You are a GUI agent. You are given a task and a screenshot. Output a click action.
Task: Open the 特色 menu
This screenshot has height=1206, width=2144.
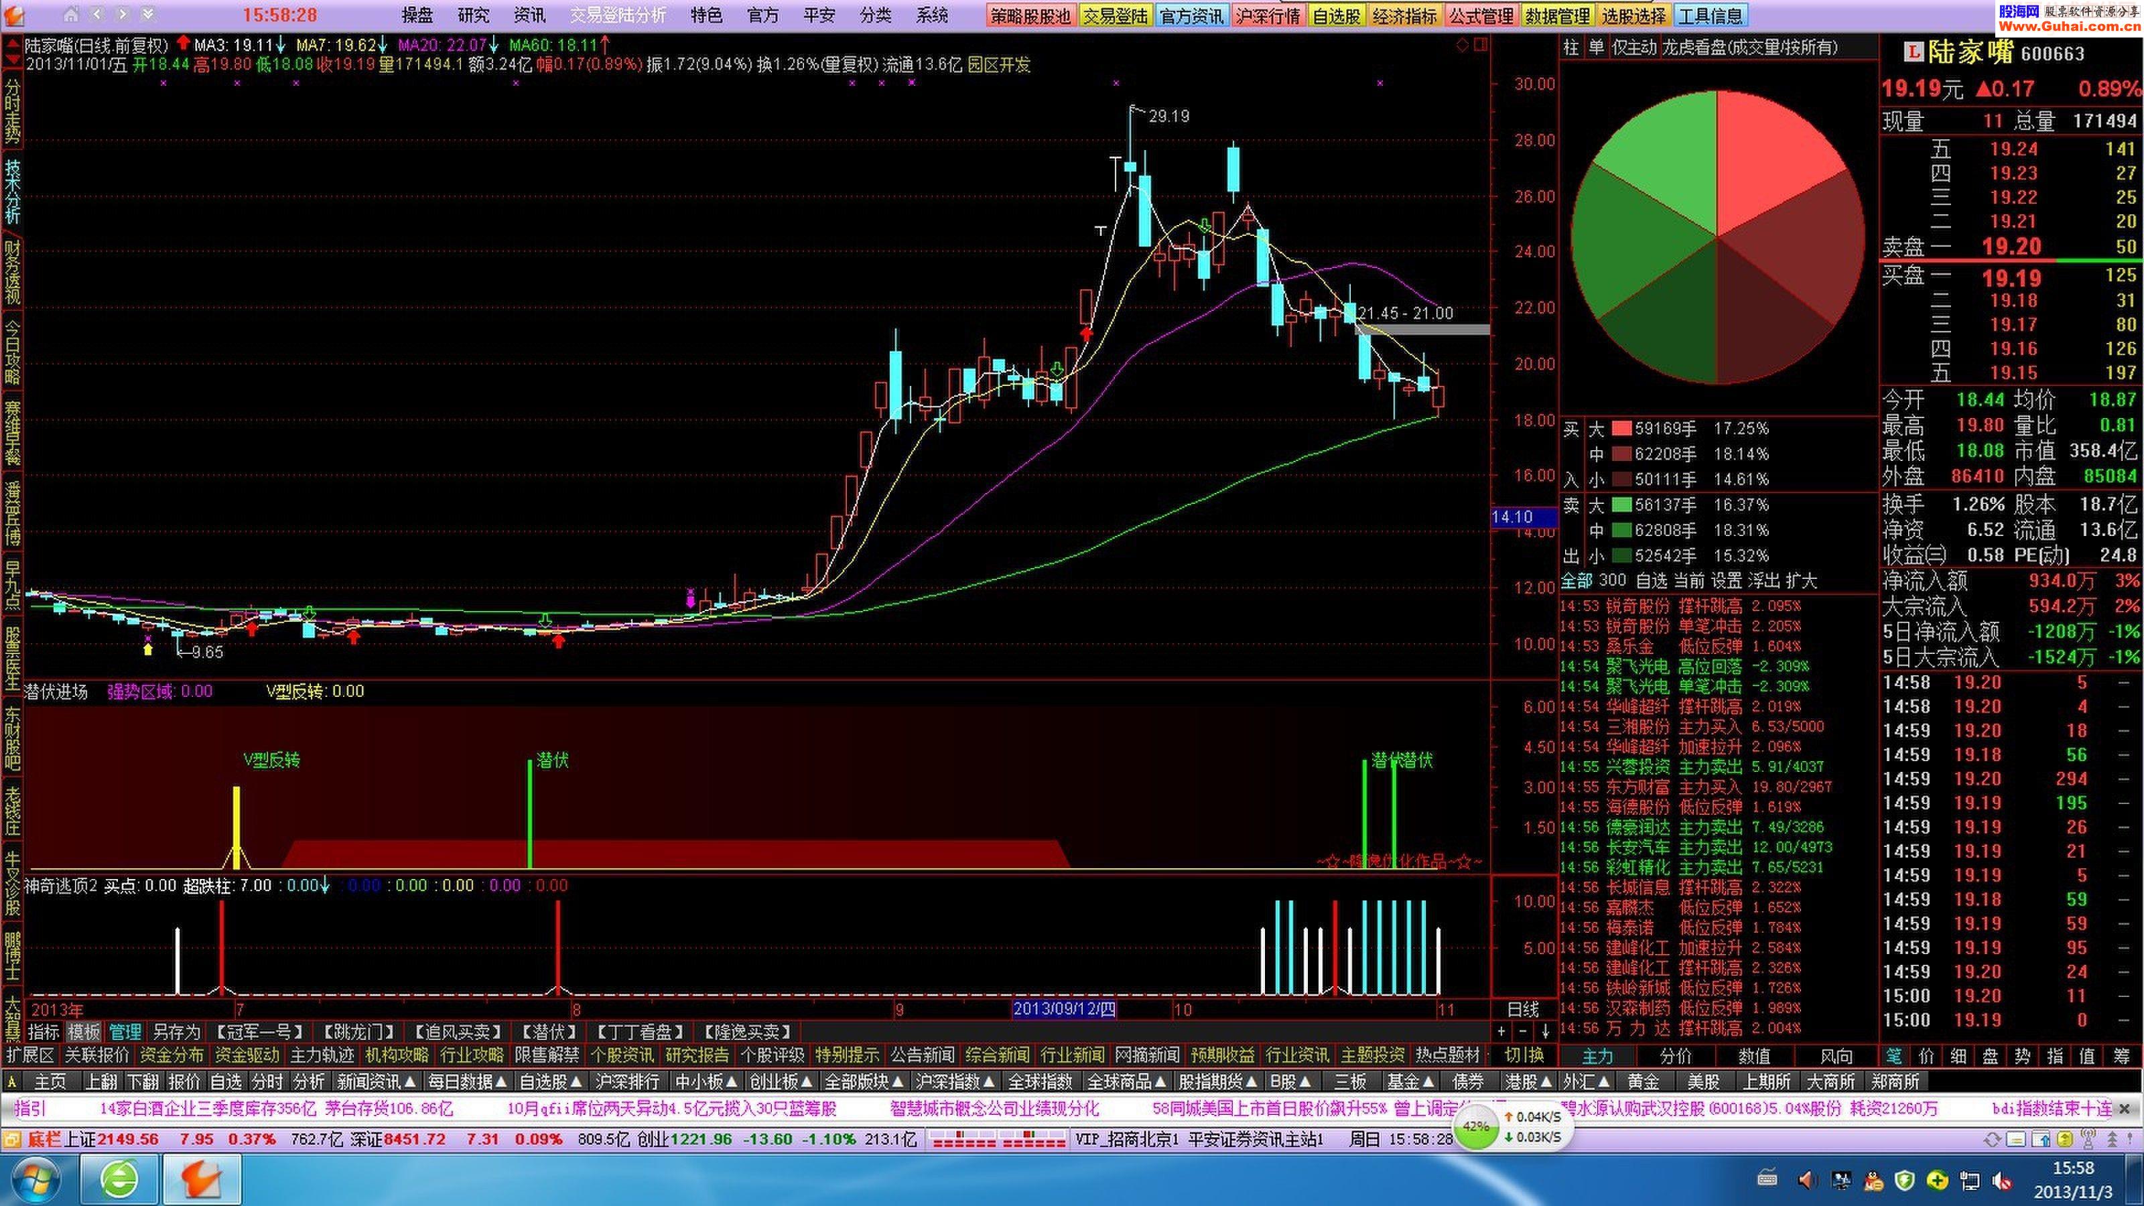(707, 15)
